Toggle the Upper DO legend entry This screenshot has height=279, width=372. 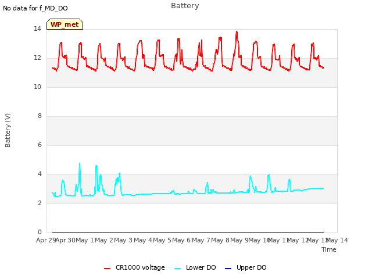coord(245,267)
